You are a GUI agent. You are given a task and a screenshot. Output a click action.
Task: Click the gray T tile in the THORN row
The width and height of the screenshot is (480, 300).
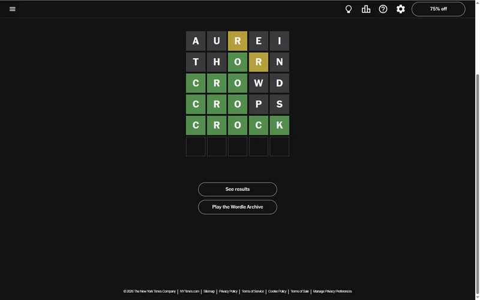tap(196, 62)
